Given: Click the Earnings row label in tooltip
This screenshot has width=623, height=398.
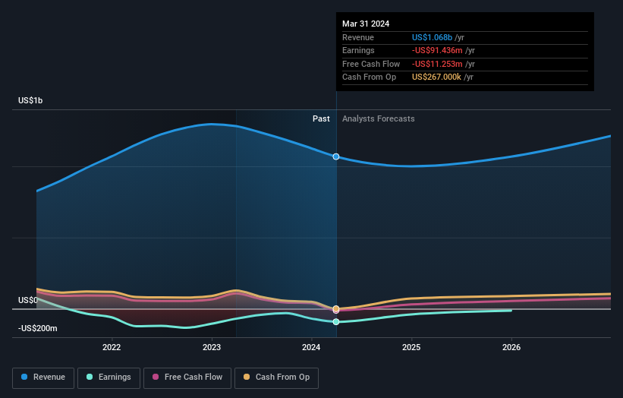Looking at the screenshot, I should pyautogui.click(x=358, y=50).
